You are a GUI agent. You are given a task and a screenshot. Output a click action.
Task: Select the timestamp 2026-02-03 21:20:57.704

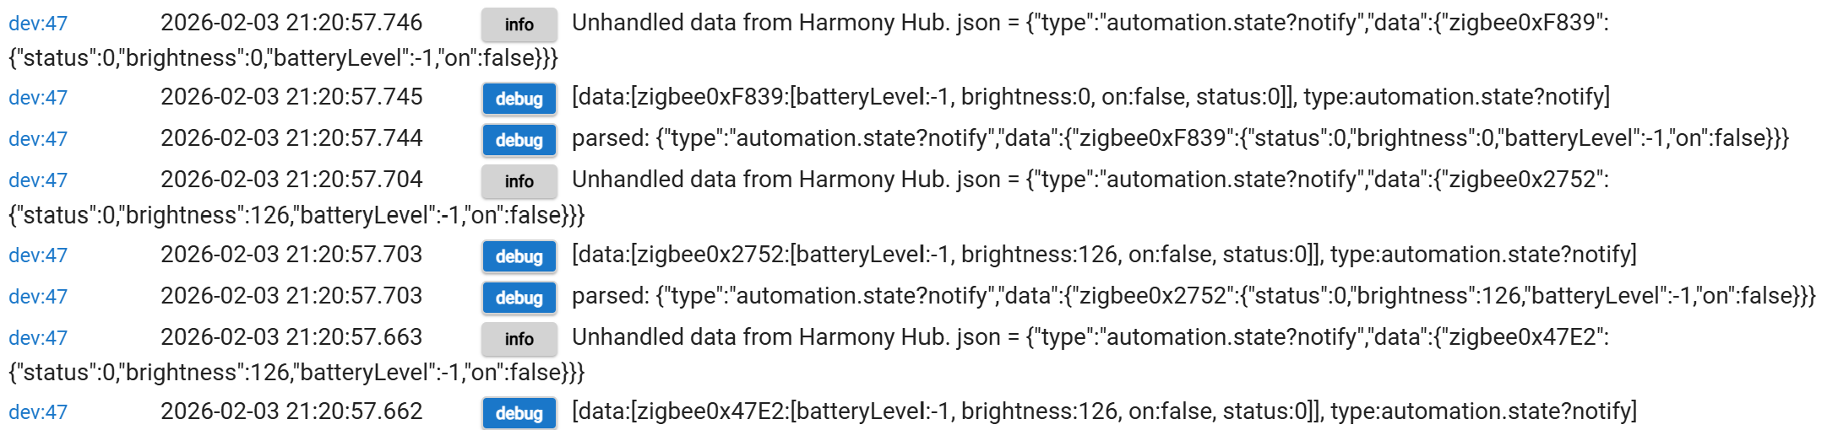coord(291,180)
